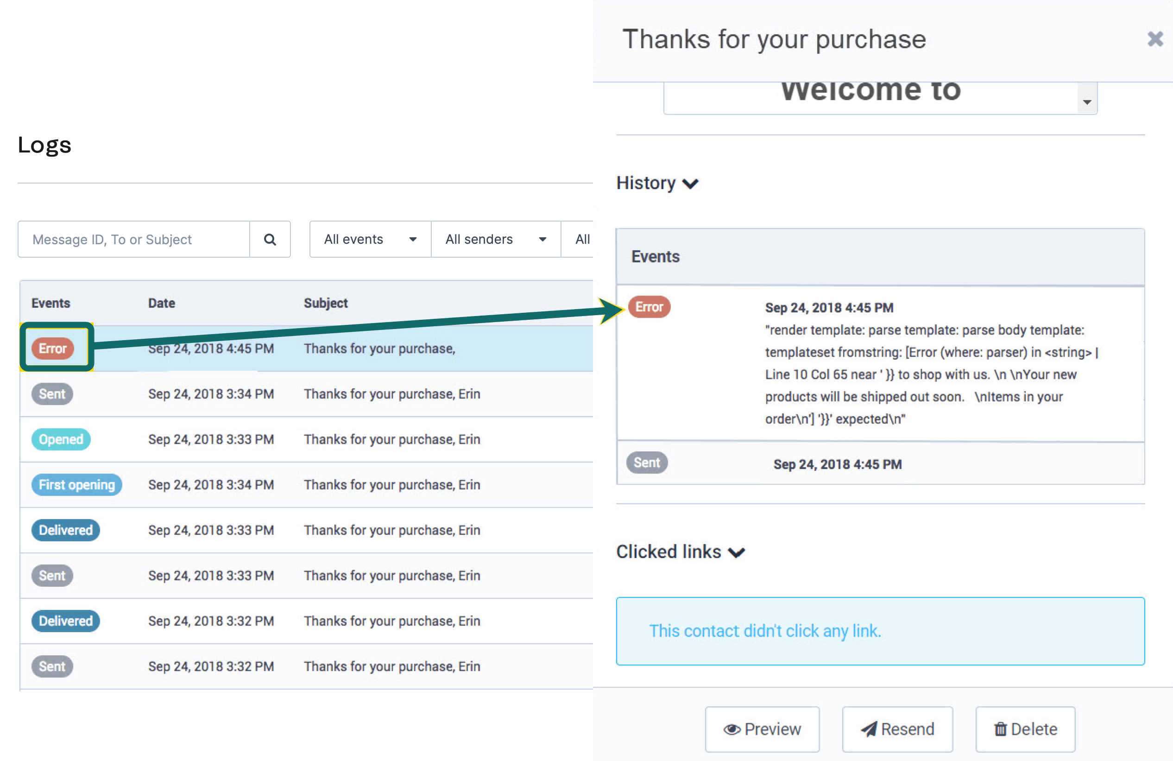Click the Delete button with trash icon

click(1025, 729)
